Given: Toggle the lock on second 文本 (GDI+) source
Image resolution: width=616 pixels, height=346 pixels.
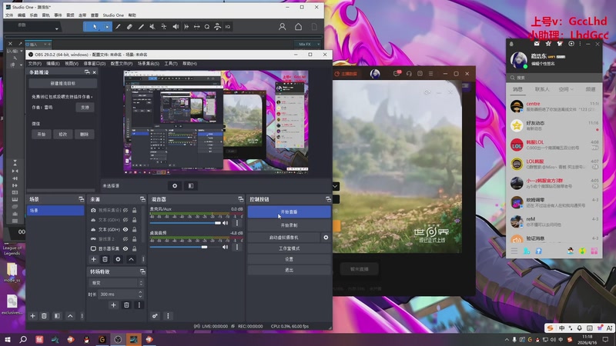Looking at the screenshot, I should (x=133, y=229).
